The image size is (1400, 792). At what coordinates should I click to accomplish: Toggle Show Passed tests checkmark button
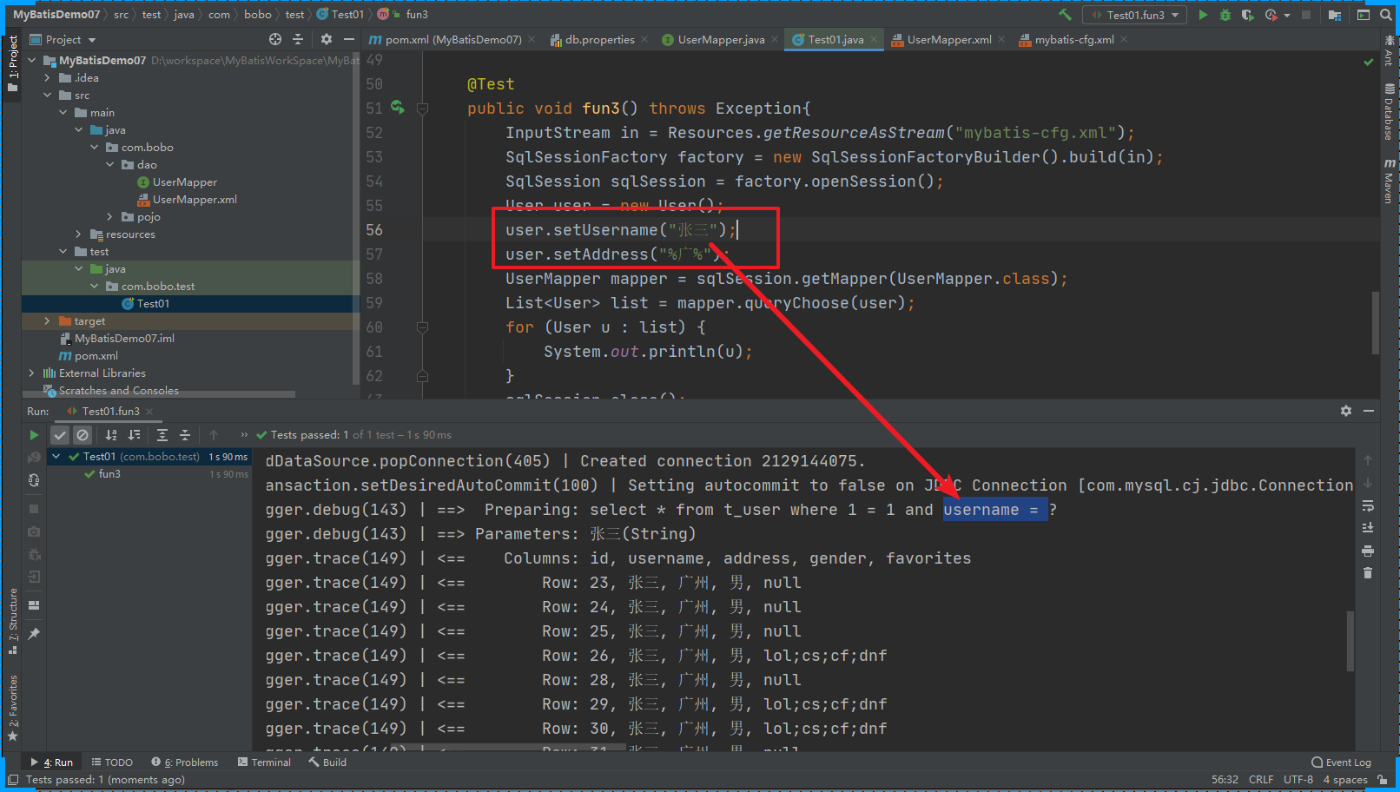60,435
